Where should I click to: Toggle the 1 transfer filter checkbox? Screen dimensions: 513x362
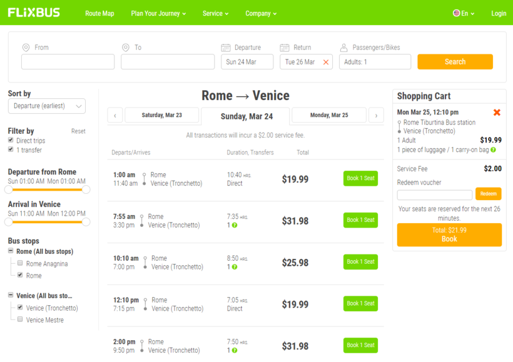coord(11,150)
